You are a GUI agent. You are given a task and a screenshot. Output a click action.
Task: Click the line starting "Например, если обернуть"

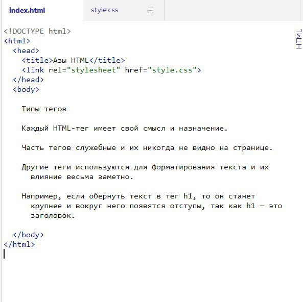pos(138,196)
